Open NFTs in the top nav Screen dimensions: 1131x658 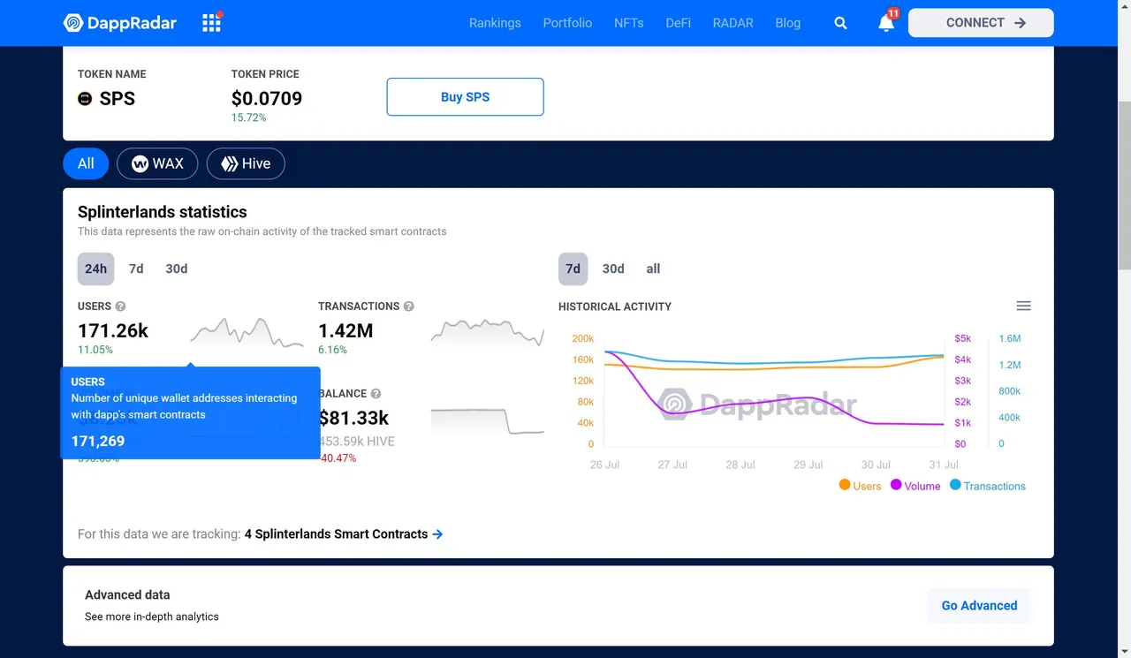tap(629, 23)
